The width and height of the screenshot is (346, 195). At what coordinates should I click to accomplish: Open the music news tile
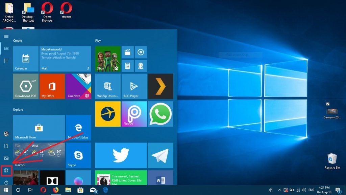click(121, 177)
